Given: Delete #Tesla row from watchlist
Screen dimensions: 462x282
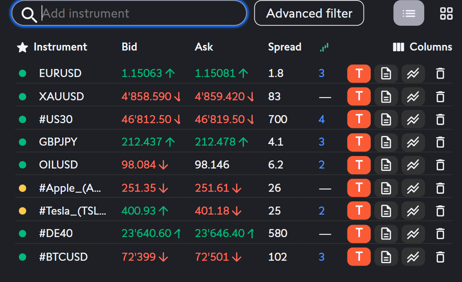Looking at the screenshot, I should (440, 211).
